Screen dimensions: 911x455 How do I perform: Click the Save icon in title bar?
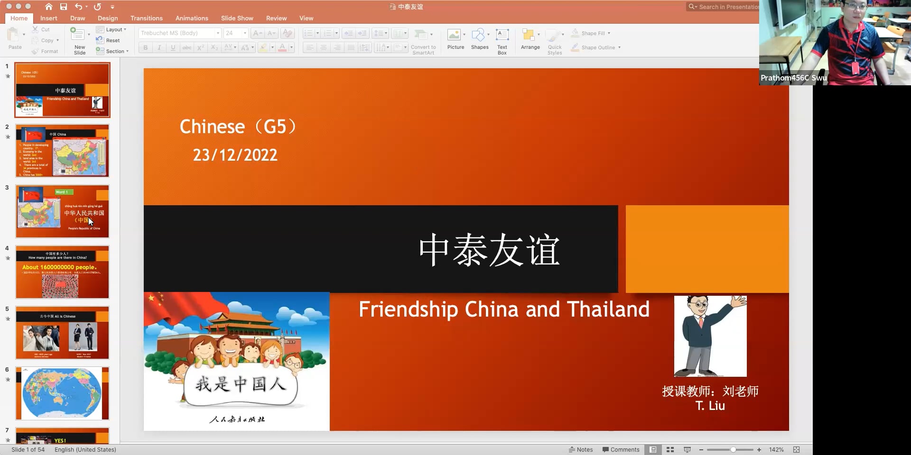tap(64, 7)
